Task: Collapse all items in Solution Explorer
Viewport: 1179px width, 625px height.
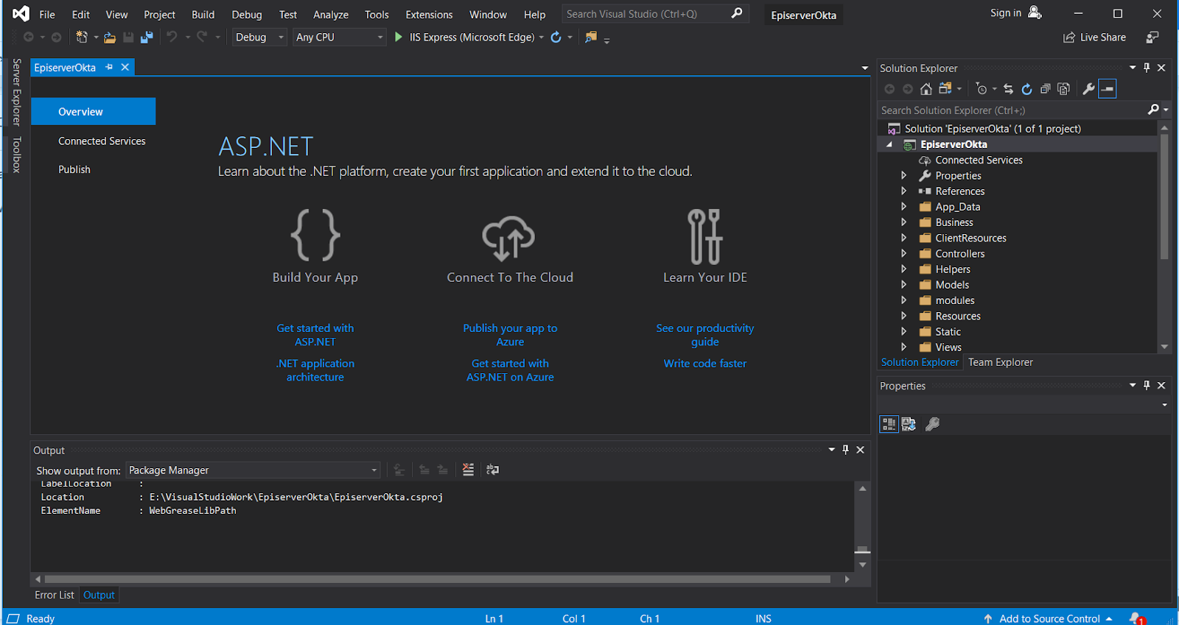Action: pos(1045,89)
